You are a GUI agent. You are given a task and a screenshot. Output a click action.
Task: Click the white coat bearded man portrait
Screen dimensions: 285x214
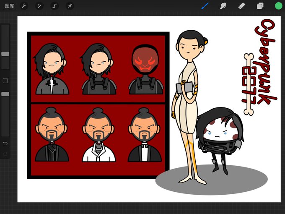pyautogui.click(x=98, y=135)
